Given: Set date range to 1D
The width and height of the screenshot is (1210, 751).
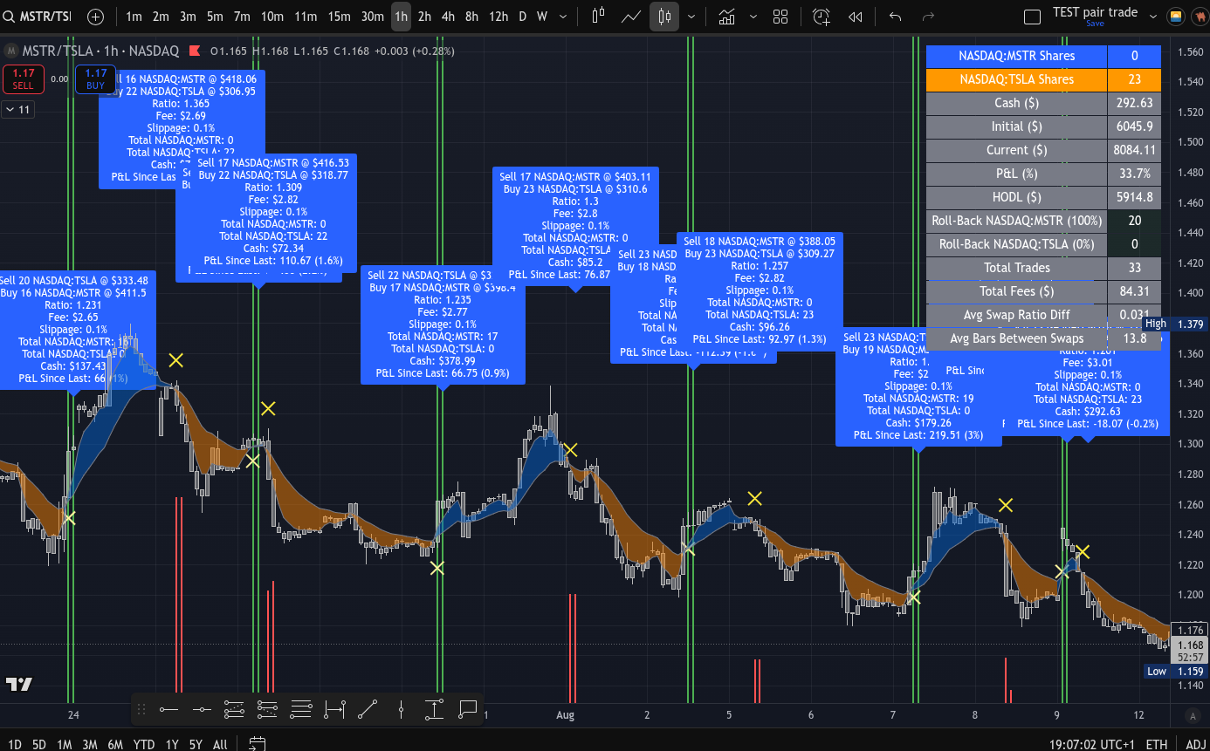Looking at the screenshot, I should 15,744.
